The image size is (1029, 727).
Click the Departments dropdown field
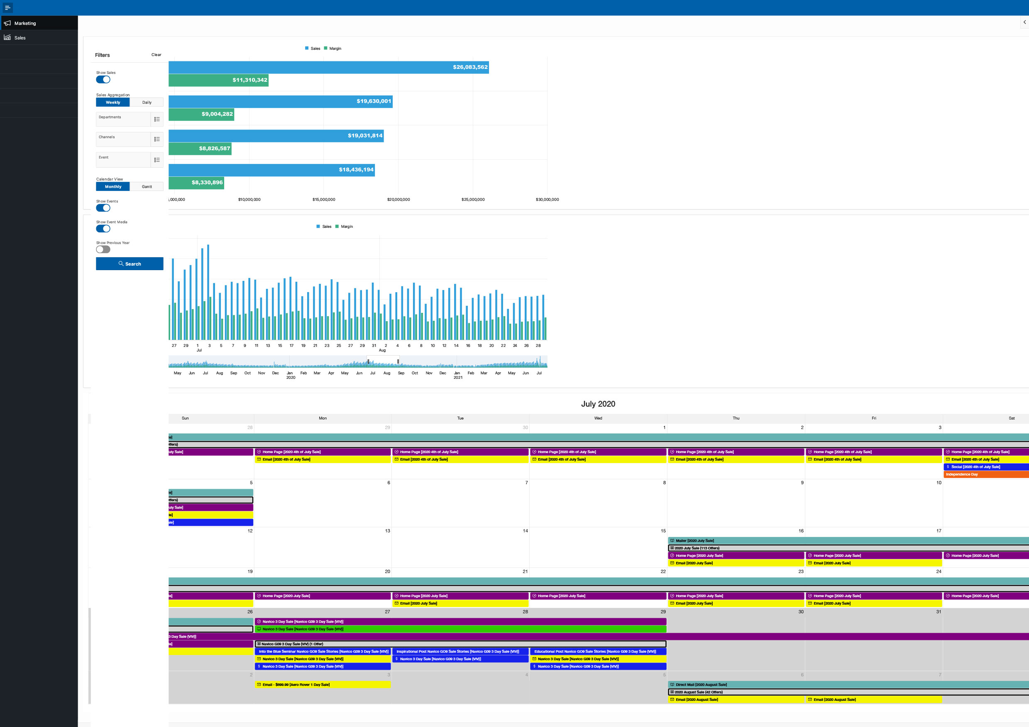tap(123, 120)
